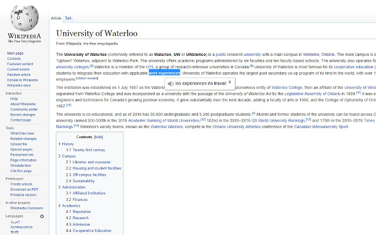Open Waterloo College article link
This screenshot has width=376, height=235.
(287, 88)
